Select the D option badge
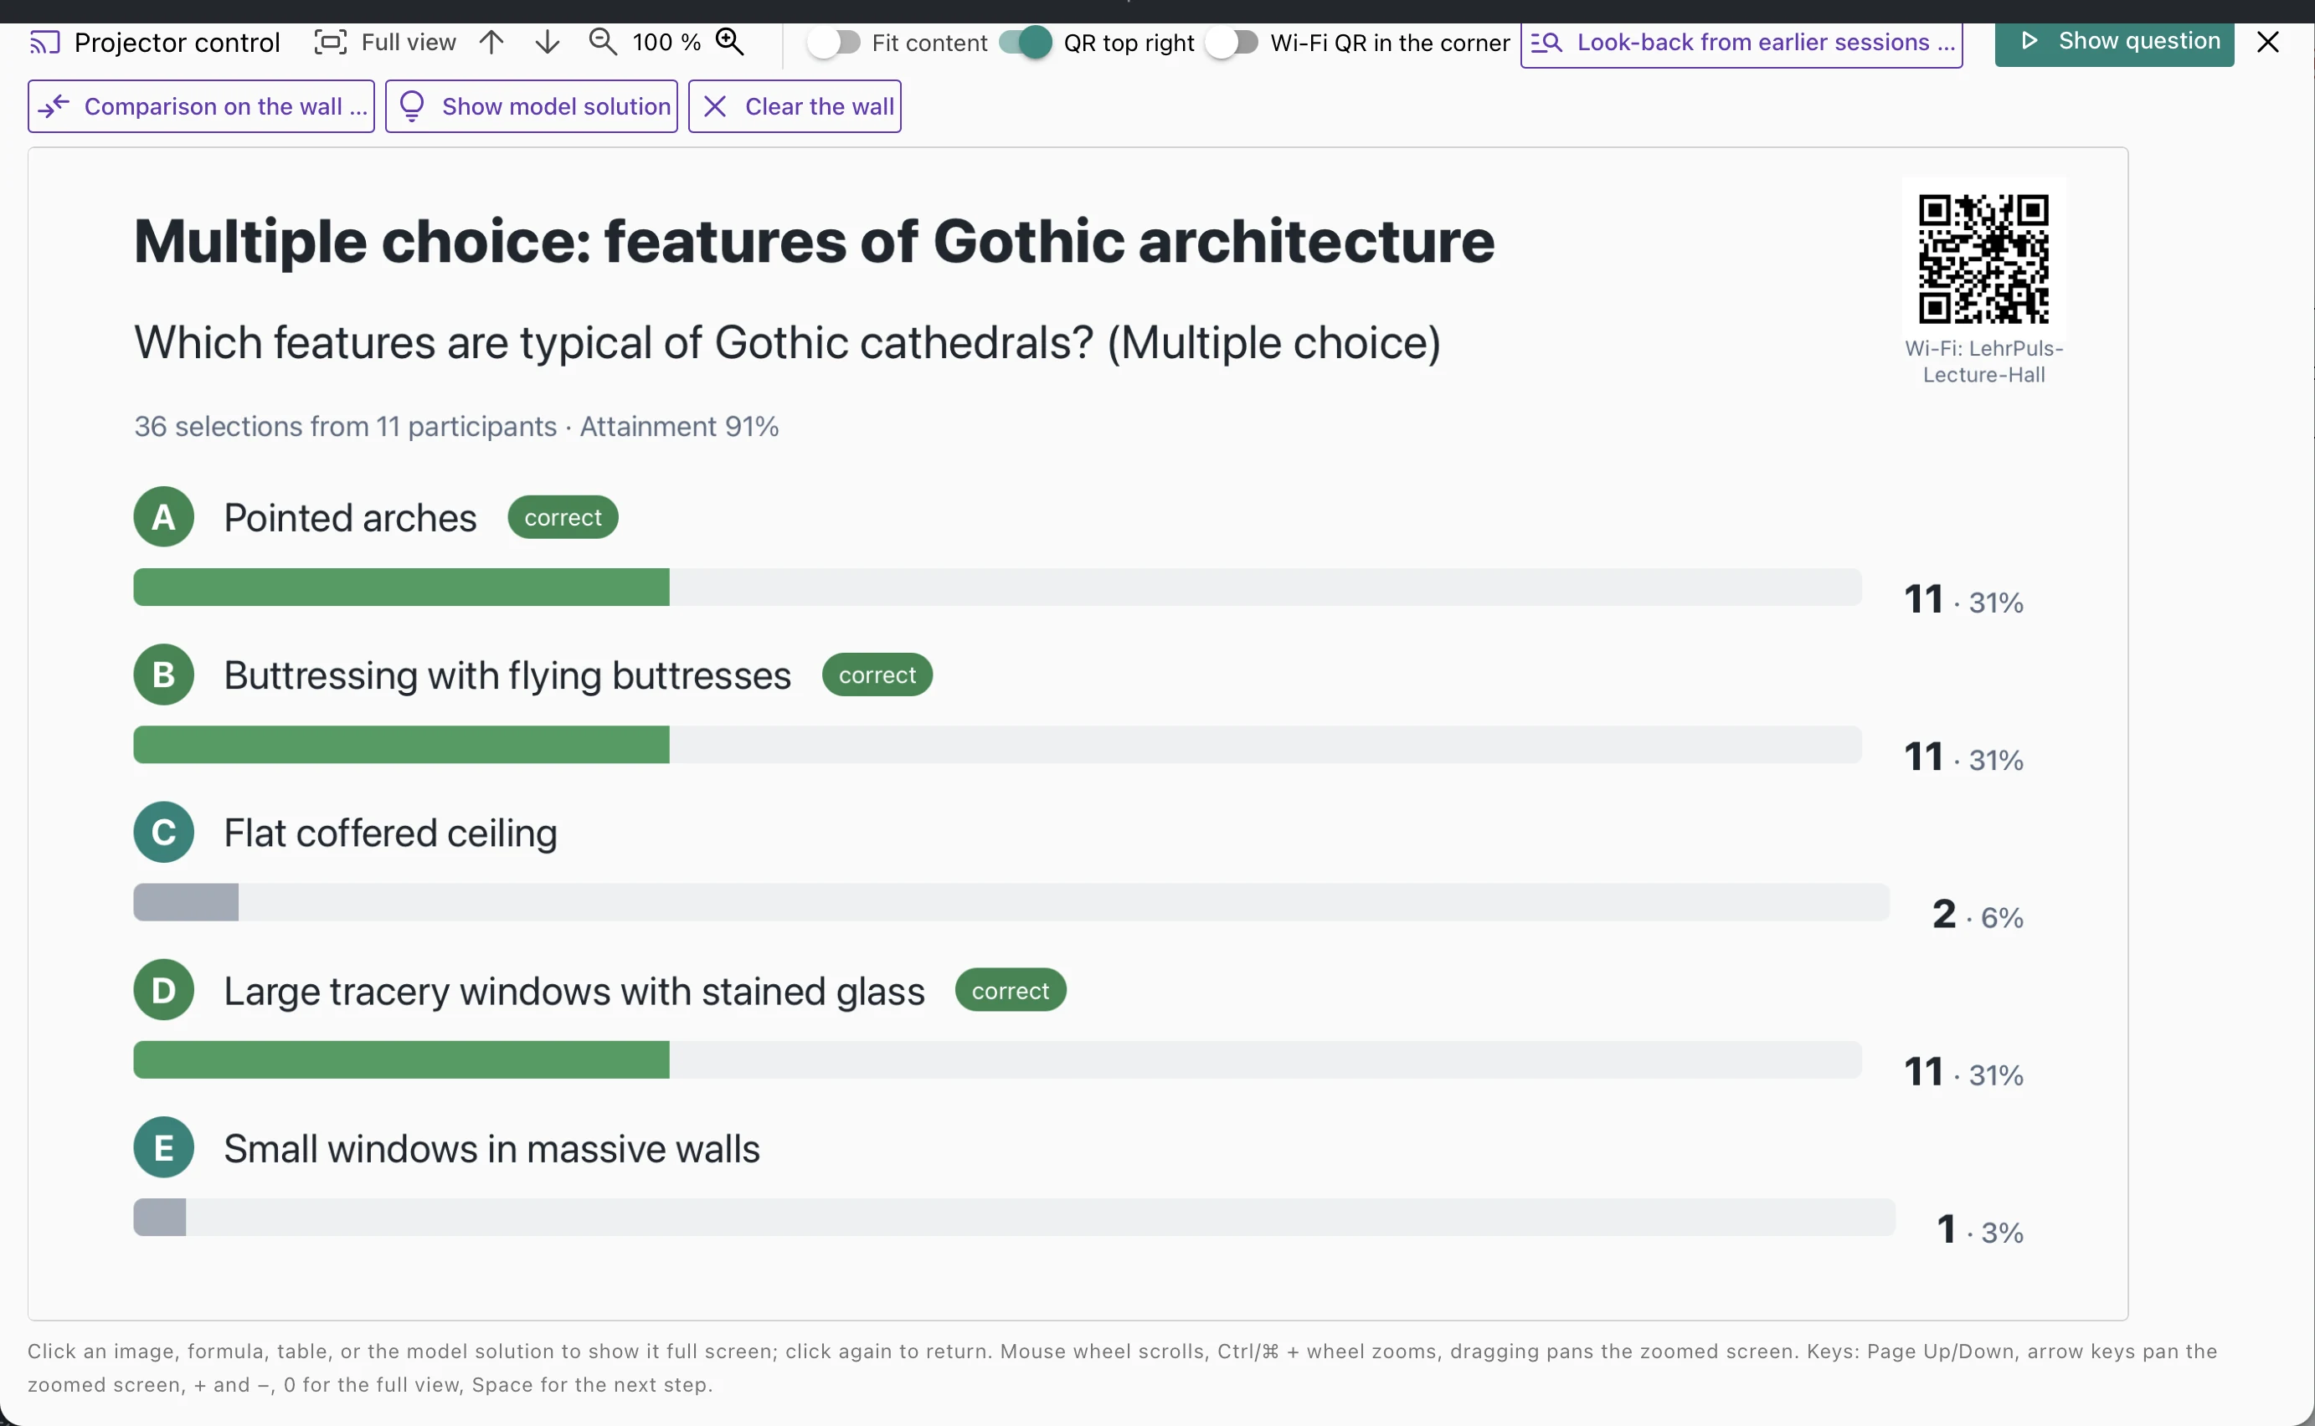Image resolution: width=2315 pixels, height=1426 pixels. pos(163,989)
